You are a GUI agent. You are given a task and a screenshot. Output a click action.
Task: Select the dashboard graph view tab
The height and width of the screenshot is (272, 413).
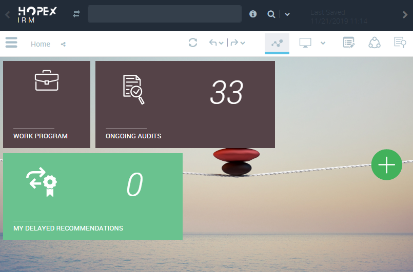pos(277,43)
